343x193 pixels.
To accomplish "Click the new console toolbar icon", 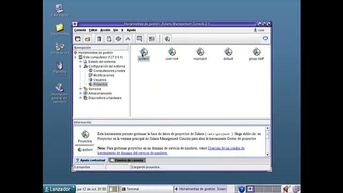I will [78, 39].
